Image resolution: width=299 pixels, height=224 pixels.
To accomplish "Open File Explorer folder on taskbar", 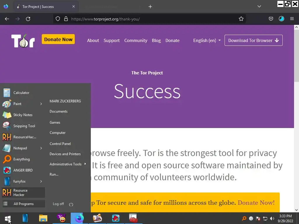I will [43, 218].
